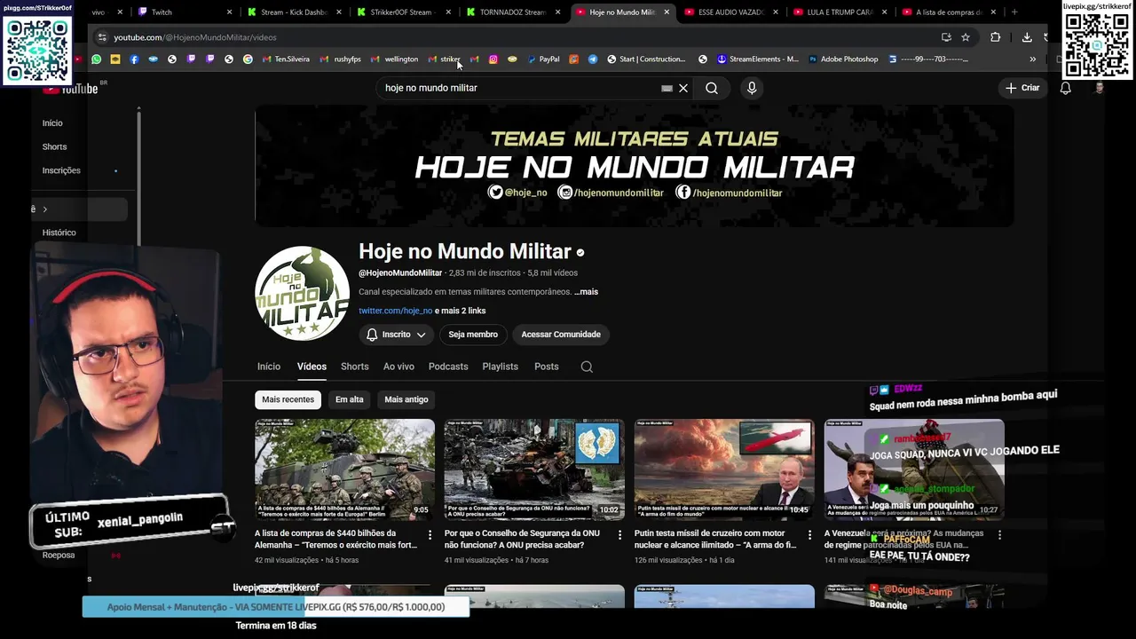
Task: Click the Seja membro button
Action: pyautogui.click(x=473, y=335)
